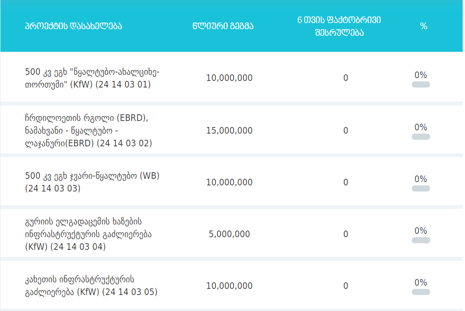Click the 6 თვის ფაქტობრივი შესრულება header
This screenshot has width=465, height=311.
(339, 26)
